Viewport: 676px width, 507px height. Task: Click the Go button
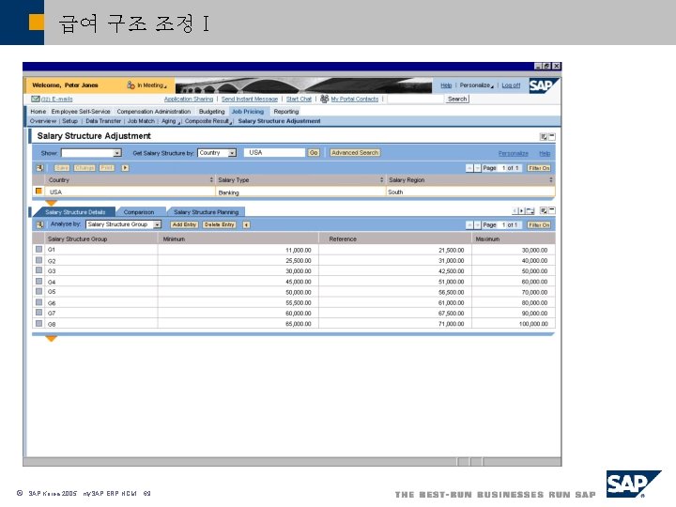(314, 153)
